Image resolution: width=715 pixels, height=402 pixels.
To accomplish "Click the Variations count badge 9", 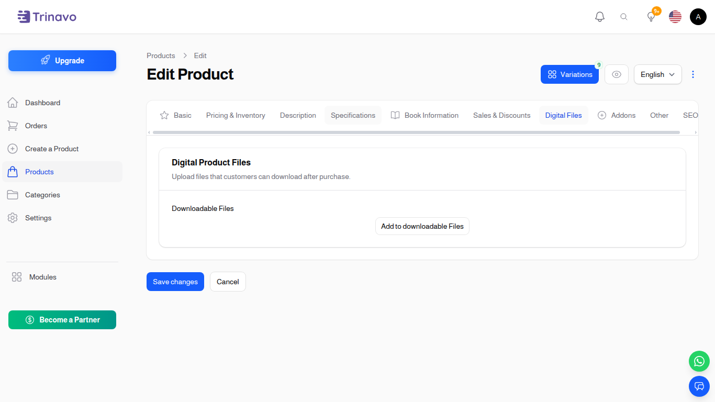I will [599, 65].
